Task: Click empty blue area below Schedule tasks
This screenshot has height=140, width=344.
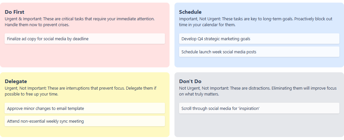Action: click(259, 62)
